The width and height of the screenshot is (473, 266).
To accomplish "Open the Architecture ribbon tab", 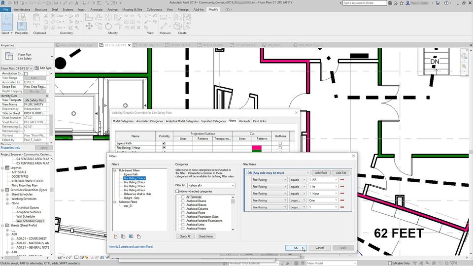I will (22, 10).
